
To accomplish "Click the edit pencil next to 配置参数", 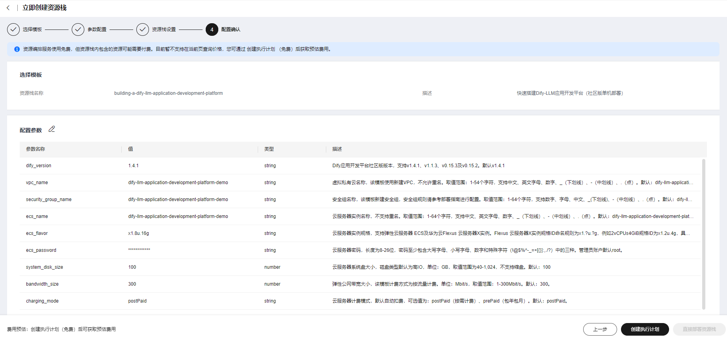I will click(x=52, y=129).
